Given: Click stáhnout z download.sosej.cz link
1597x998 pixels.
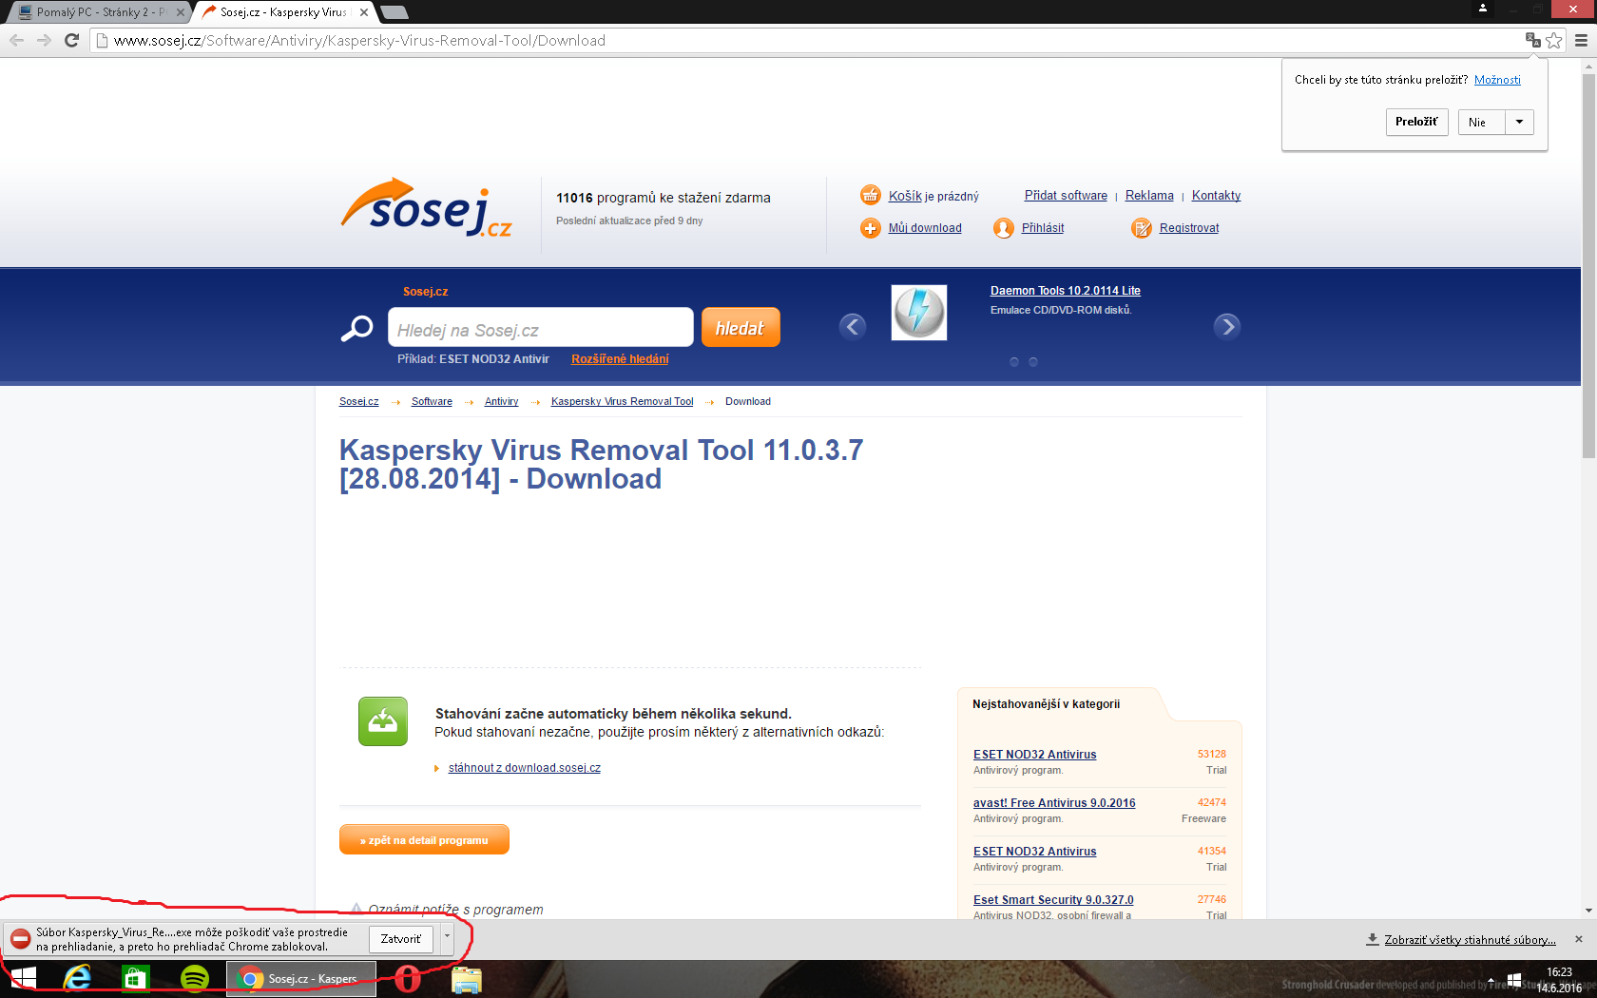Looking at the screenshot, I should [525, 768].
